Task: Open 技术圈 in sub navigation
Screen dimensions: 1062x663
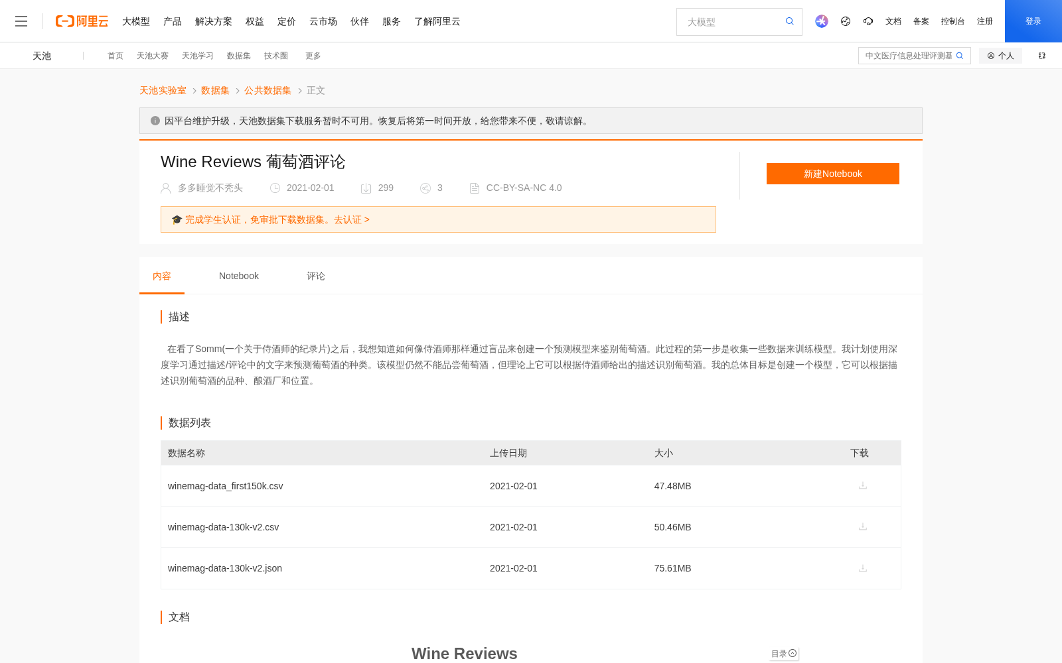Action: (x=276, y=56)
